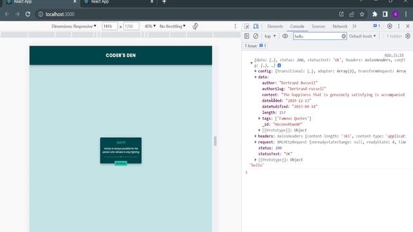Expand the last Prototype Object entry
The width and height of the screenshot is (413, 232).
tap(256, 160)
